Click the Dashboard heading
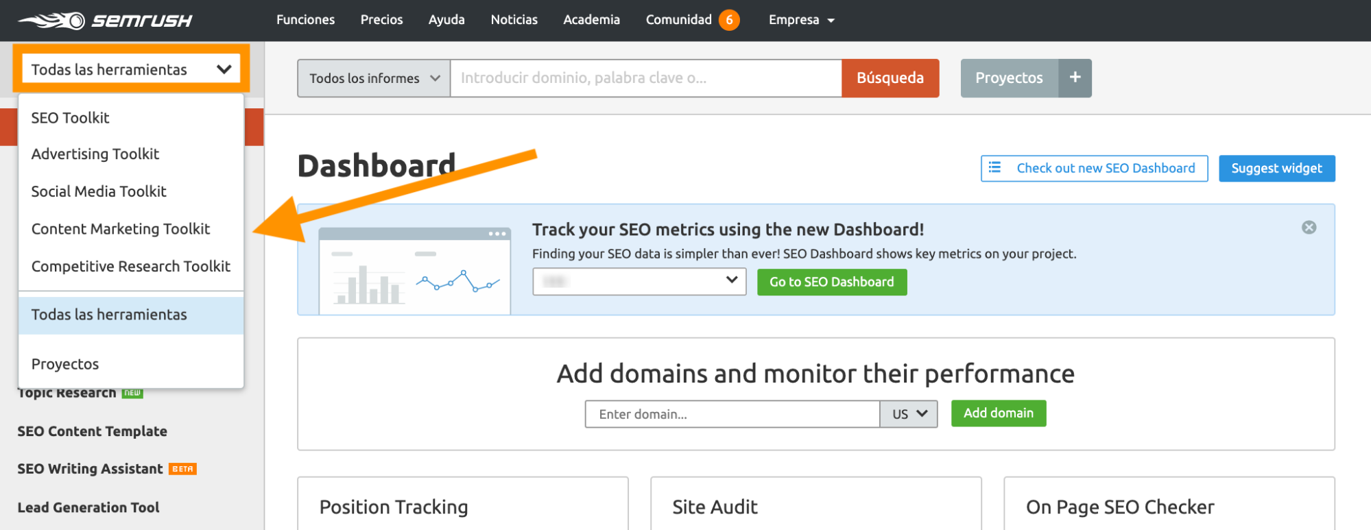 (x=377, y=166)
